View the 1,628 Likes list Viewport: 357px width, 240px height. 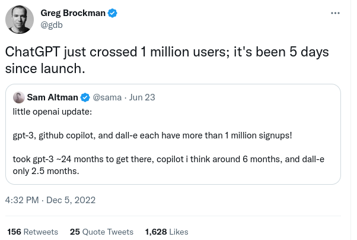pyautogui.click(x=167, y=232)
